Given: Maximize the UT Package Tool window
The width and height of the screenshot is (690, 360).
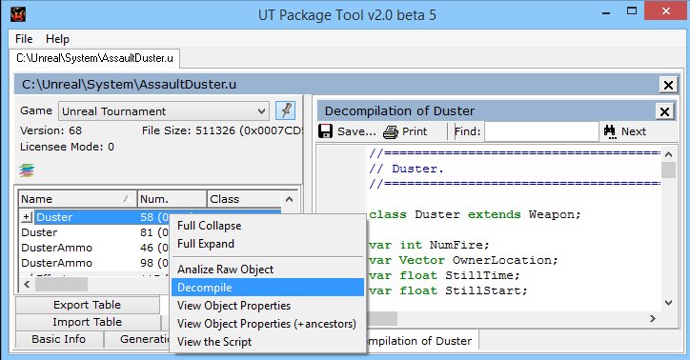Looking at the screenshot, I should 632,11.
